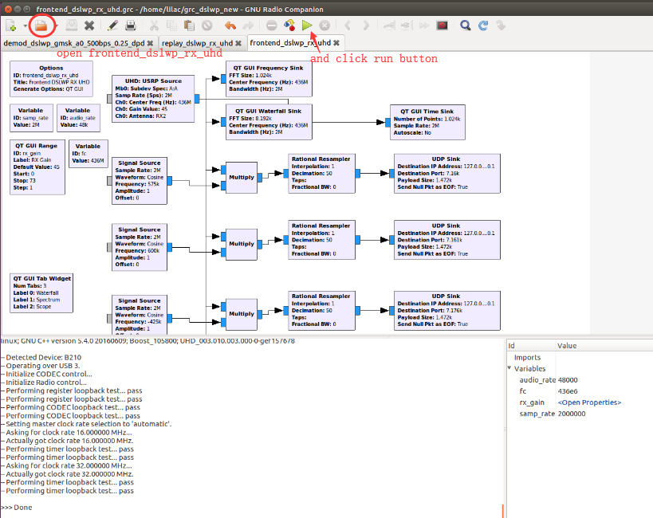
Task: Select the fc Variable block
Action: 89,154
